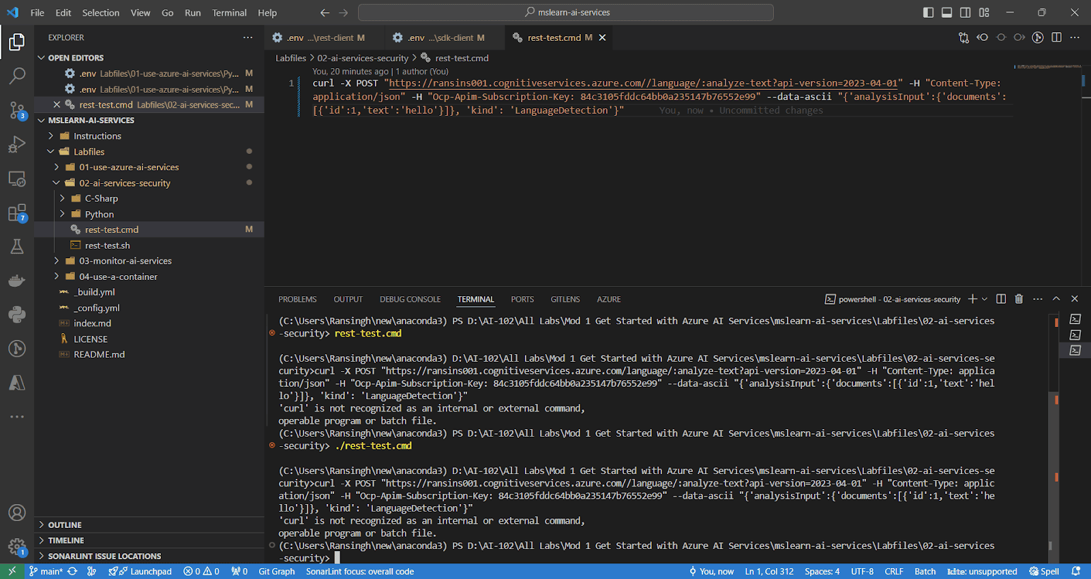Open the Azure view in activity bar

[x=17, y=383]
